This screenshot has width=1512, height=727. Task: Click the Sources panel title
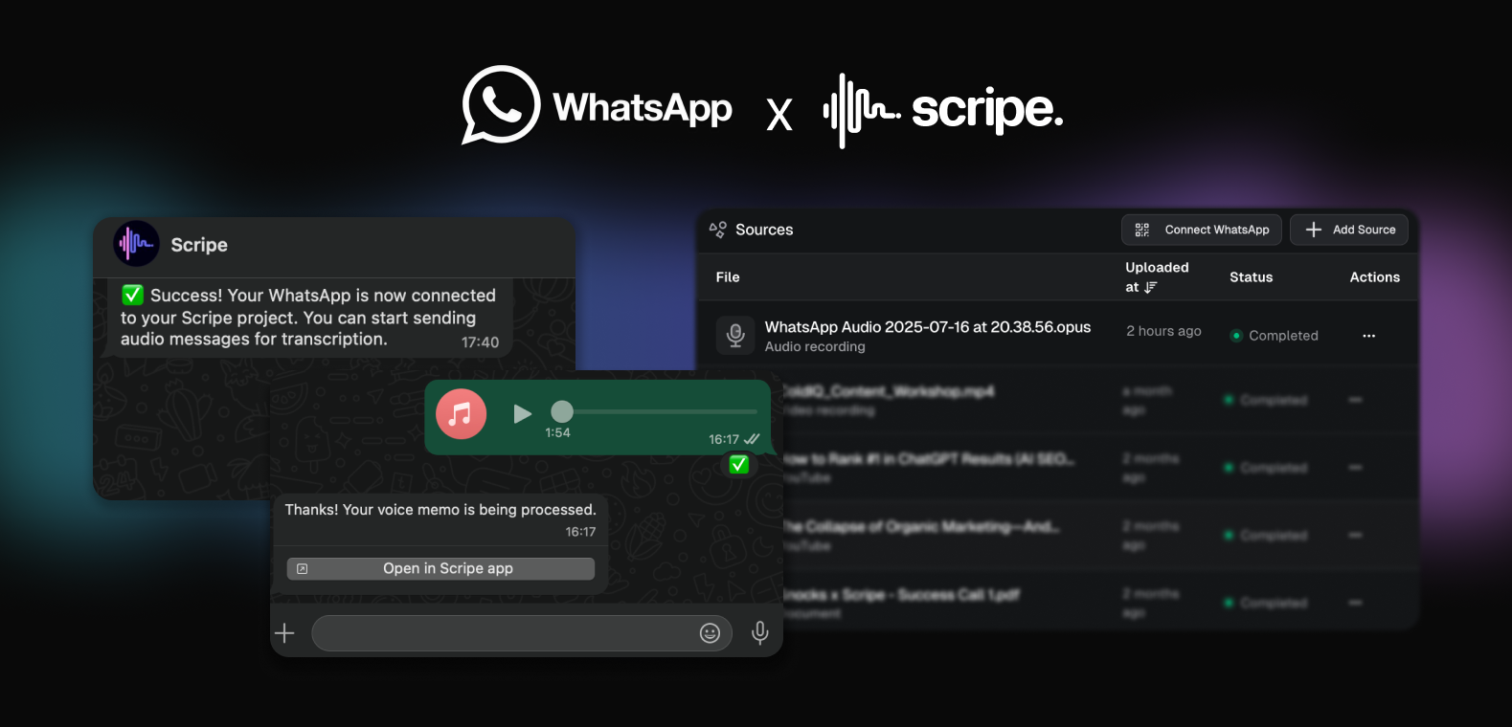[764, 230]
